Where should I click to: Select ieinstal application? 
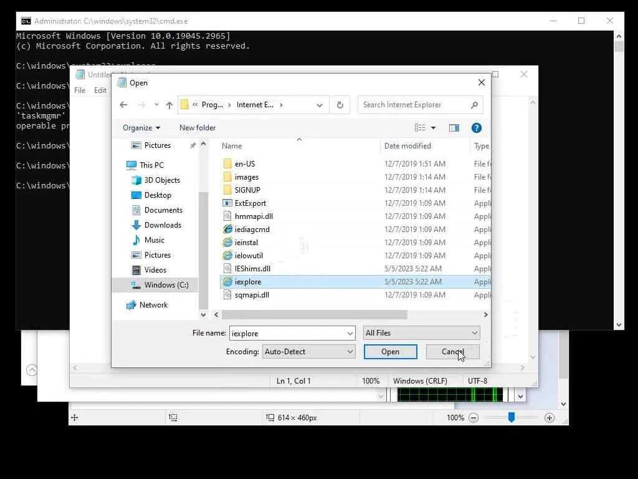[246, 243]
